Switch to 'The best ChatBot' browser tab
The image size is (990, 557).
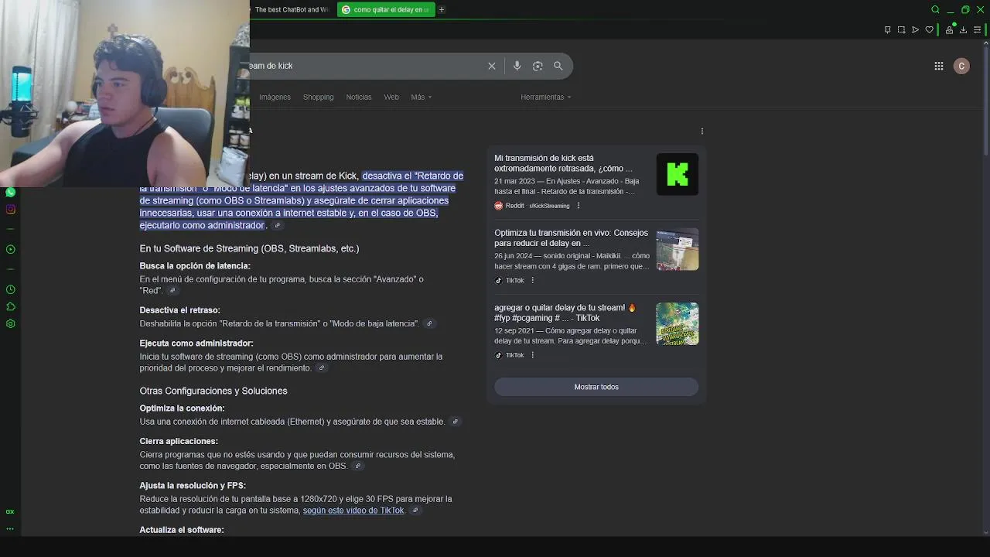[x=292, y=9]
